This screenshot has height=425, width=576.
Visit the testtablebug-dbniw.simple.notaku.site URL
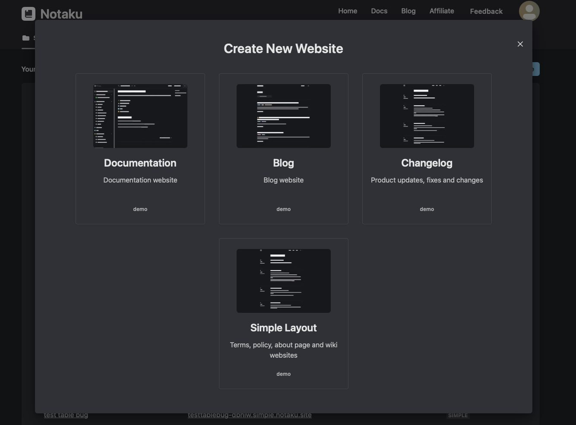(x=250, y=415)
